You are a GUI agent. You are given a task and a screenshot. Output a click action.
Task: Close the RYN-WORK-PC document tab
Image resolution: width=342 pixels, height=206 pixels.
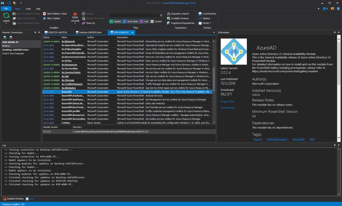(132, 32)
